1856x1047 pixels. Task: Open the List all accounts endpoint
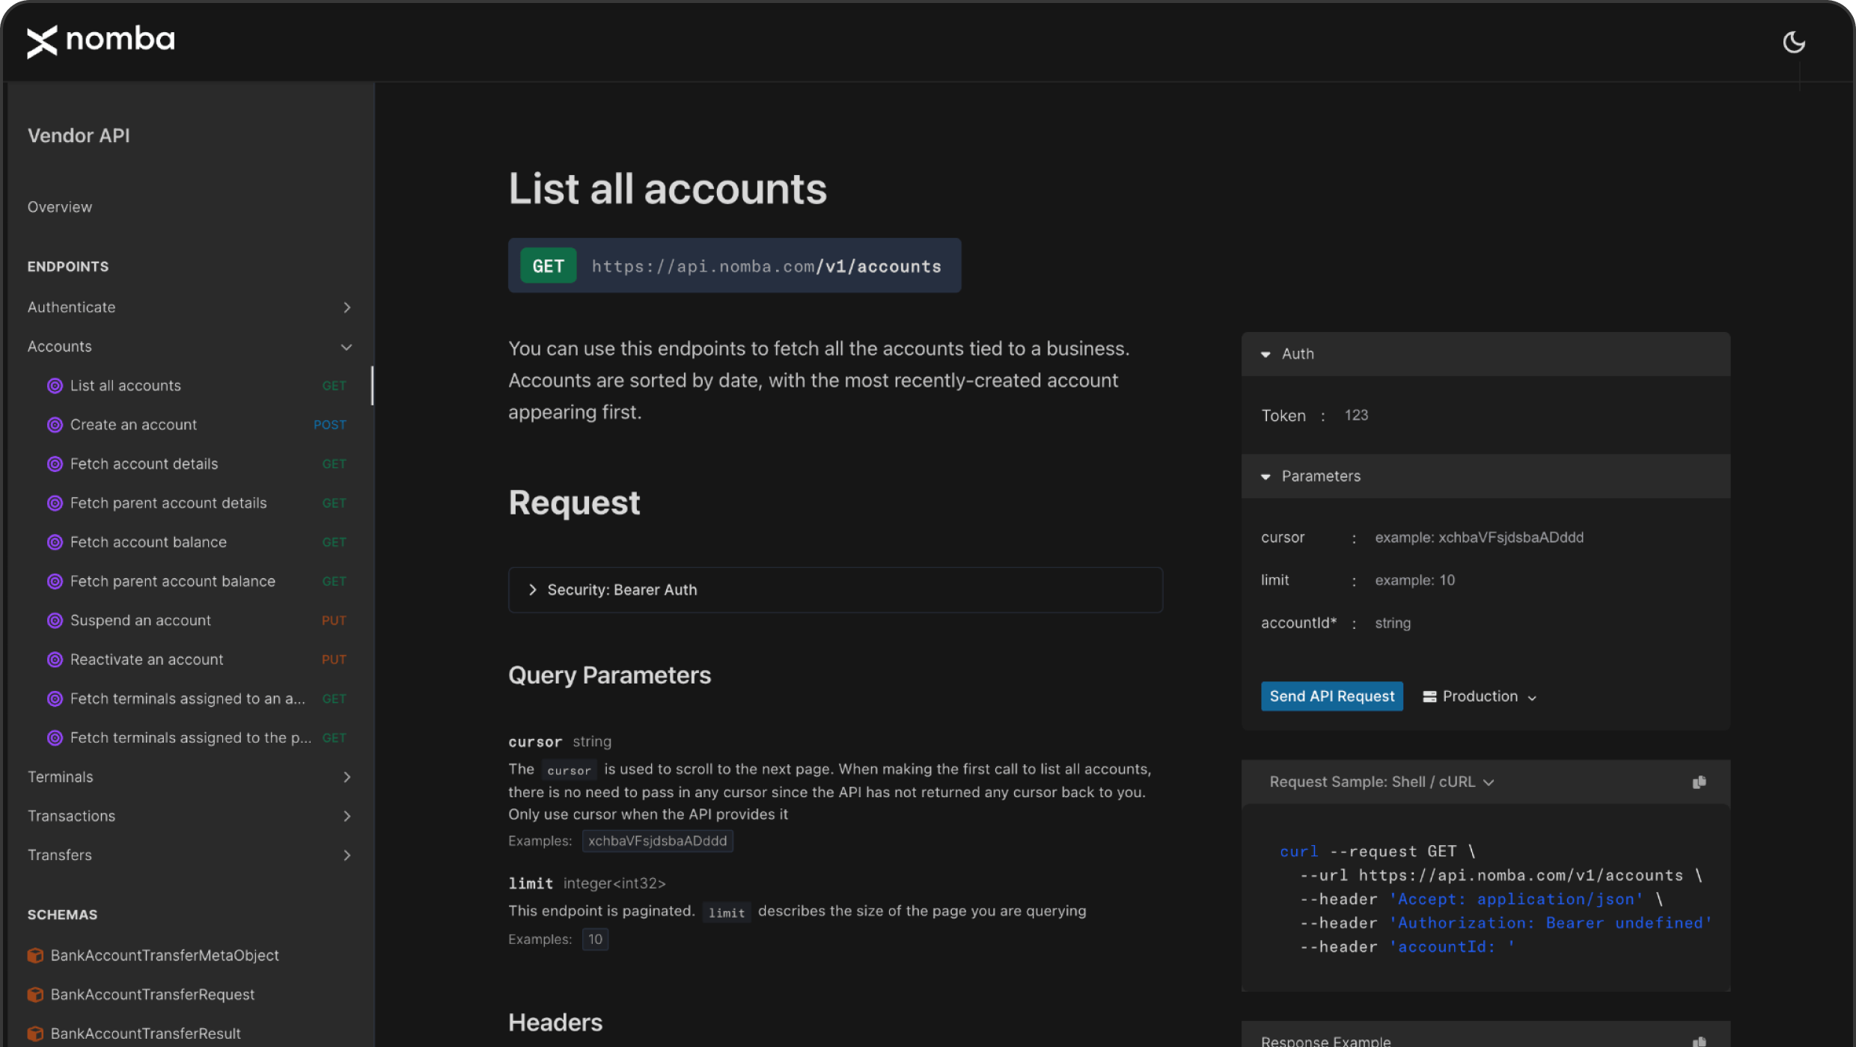[126, 386]
